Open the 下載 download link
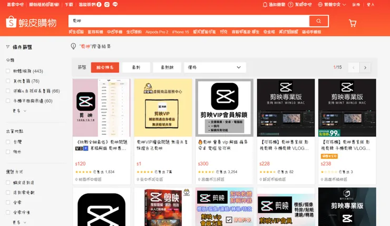The width and height of the screenshot is (390, 226). click(69, 4)
